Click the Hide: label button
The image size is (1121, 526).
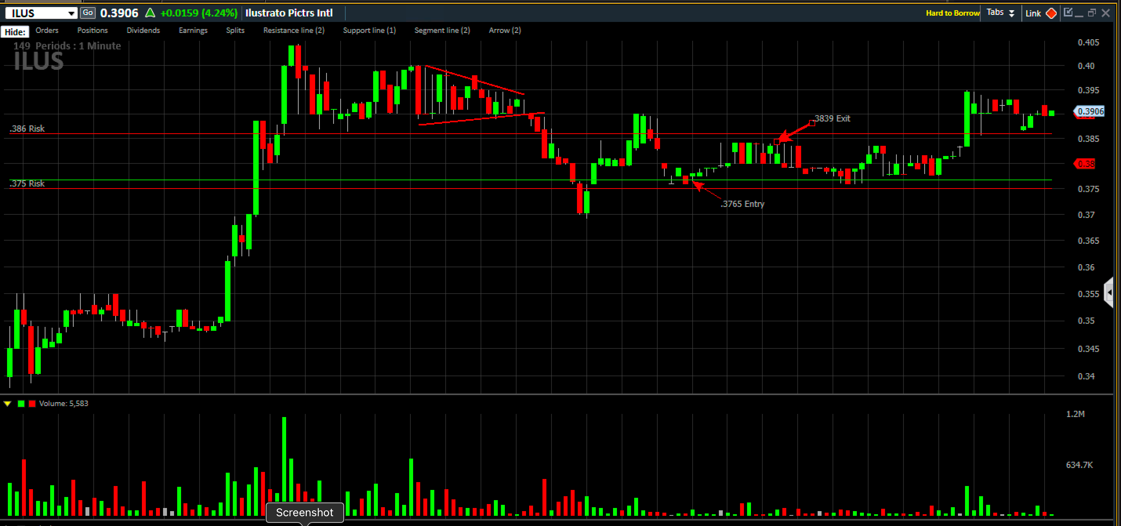coord(15,32)
